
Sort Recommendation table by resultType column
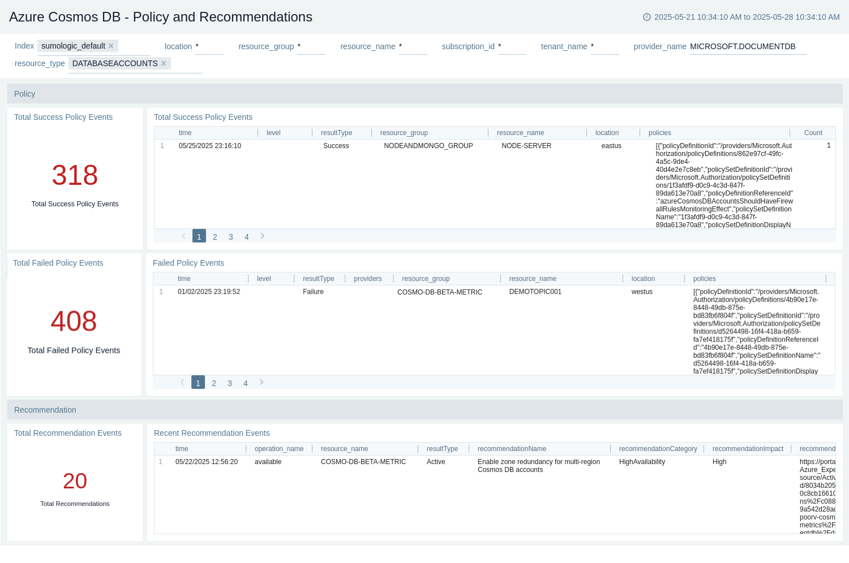pos(442,449)
